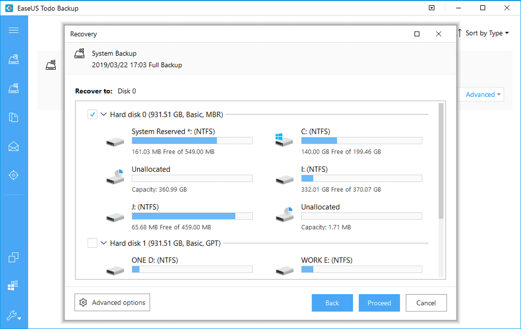Open the Advanced dropdown

[x=483, y=94]
